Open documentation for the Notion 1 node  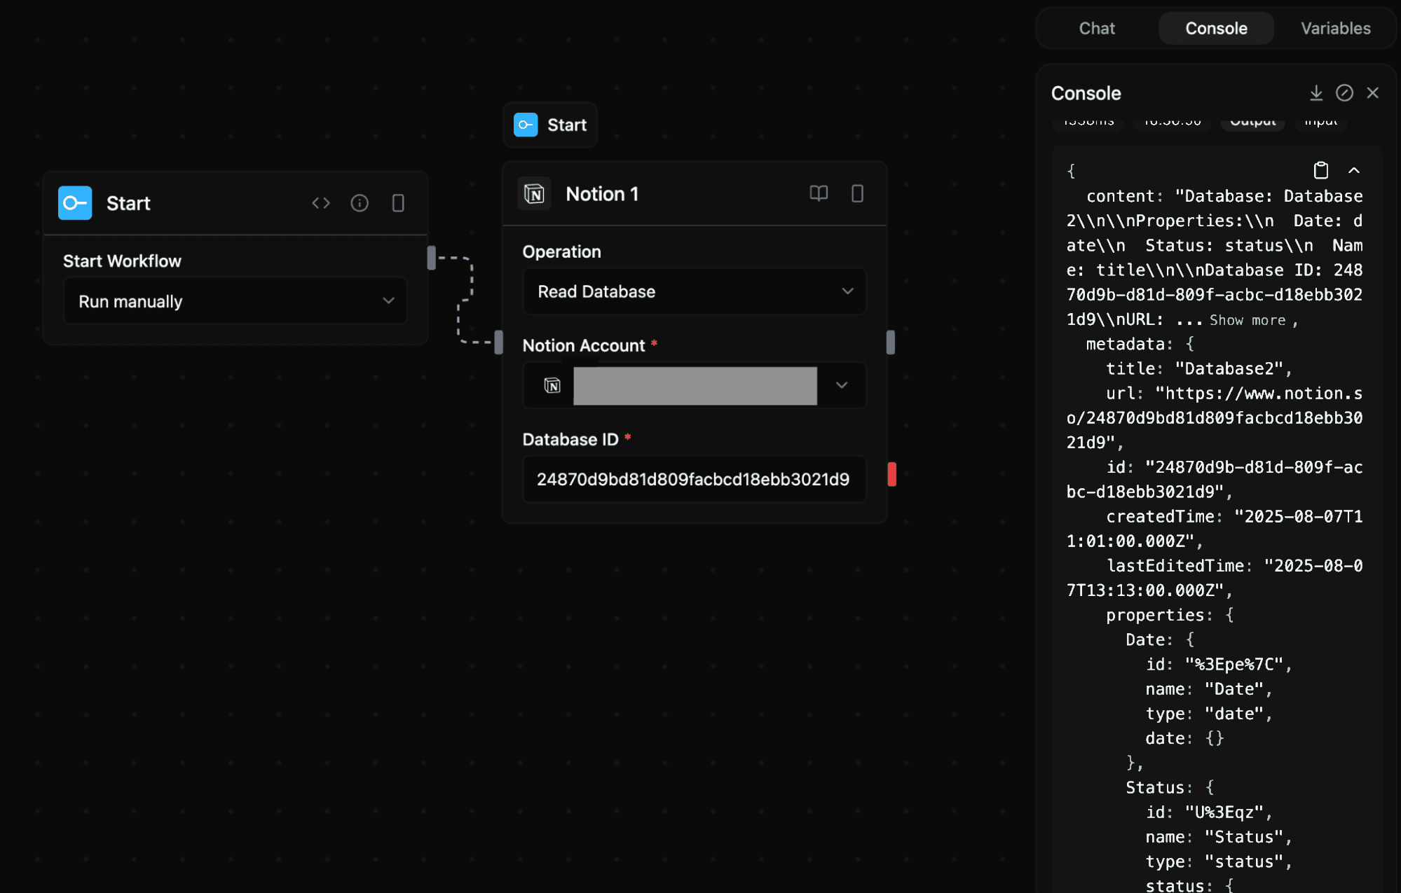click(819, 194)
